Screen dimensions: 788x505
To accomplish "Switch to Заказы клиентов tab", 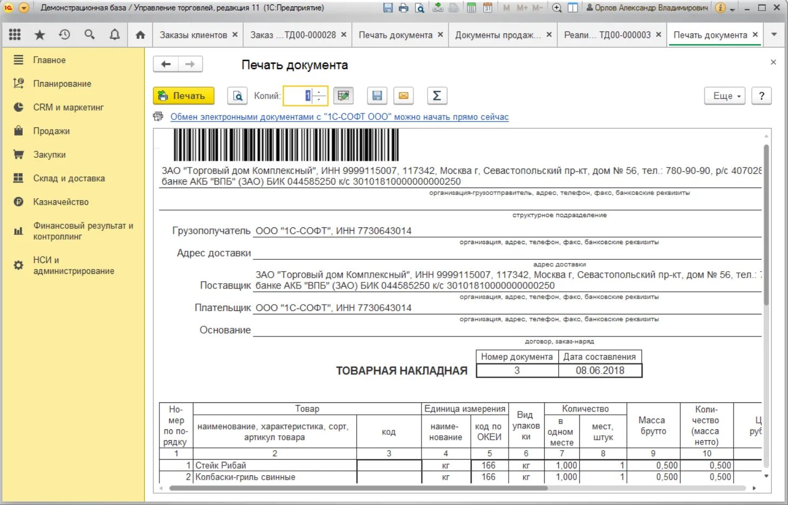I will pos(193,35).
